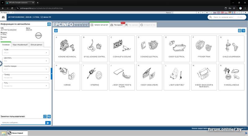Open the browser profile avatar
This screenshot has width=248, height=136.
(241, 8)
